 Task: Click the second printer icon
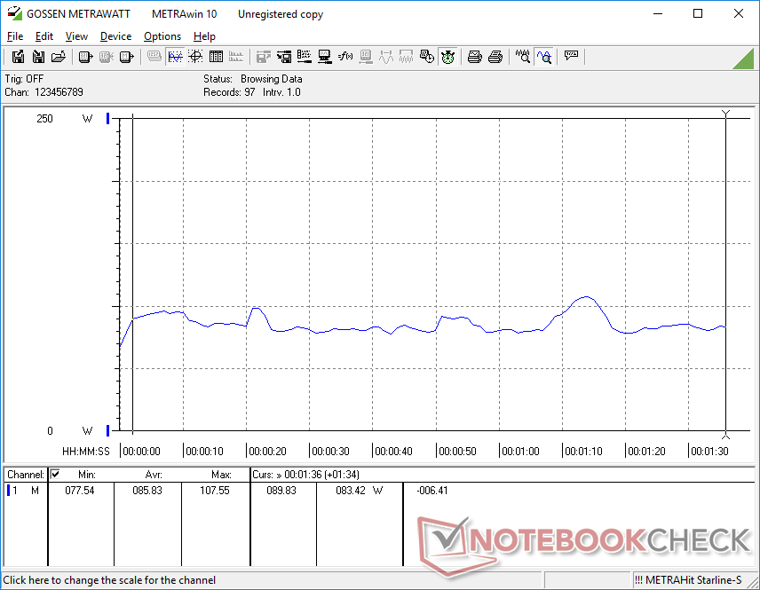point(495,57)
